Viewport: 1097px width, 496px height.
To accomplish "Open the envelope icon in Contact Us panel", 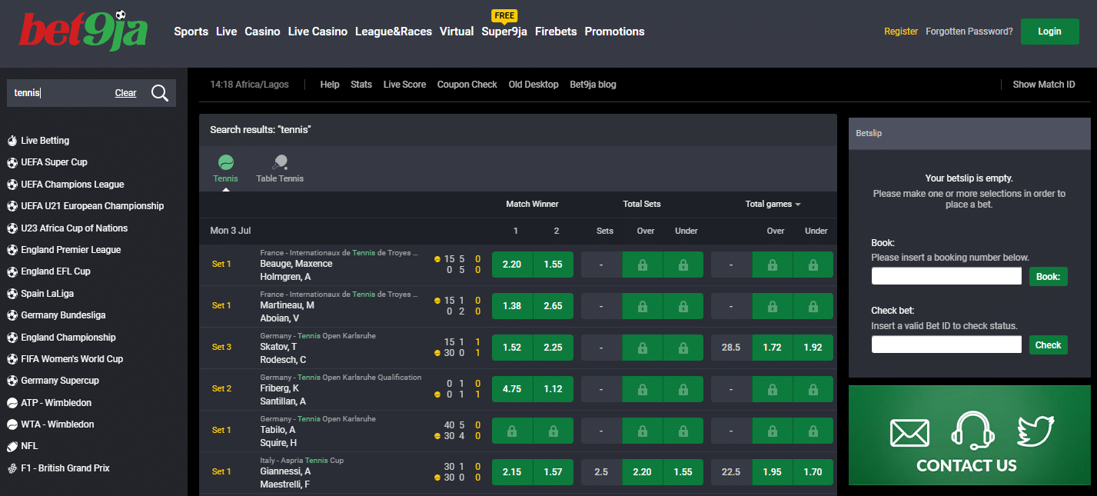I will point(910,433).
